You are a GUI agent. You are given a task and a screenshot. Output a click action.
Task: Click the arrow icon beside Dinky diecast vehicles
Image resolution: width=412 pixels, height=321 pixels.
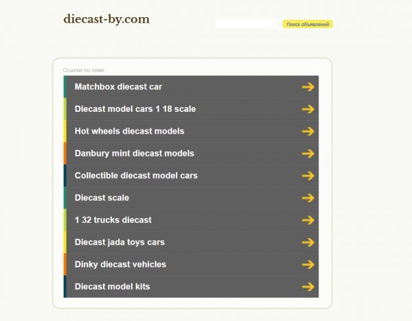tap(308, 264)
